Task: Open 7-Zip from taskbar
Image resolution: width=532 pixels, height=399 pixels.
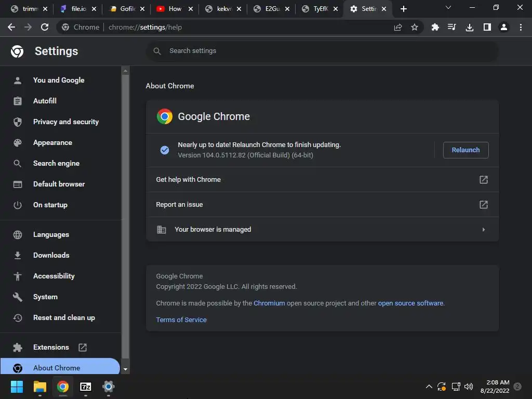Action: pyautogui.click(x=86, y=387)
